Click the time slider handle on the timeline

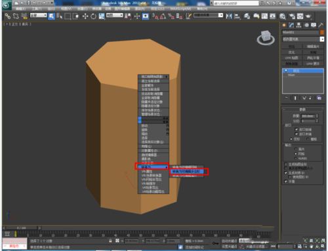(22, 228)
